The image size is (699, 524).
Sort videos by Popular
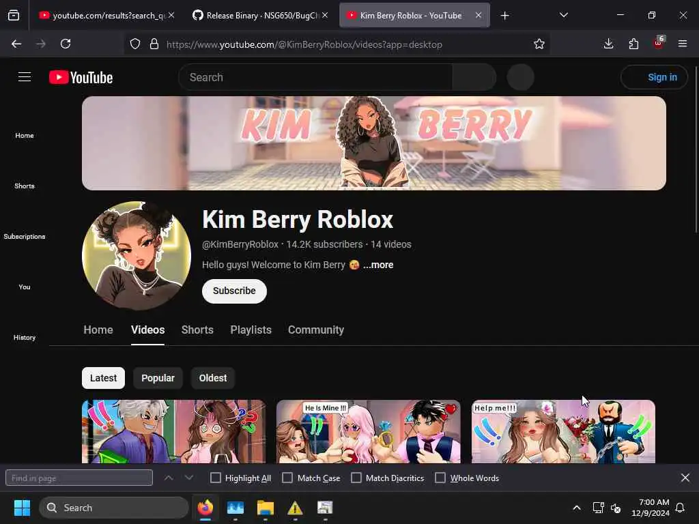click(158, 378)
